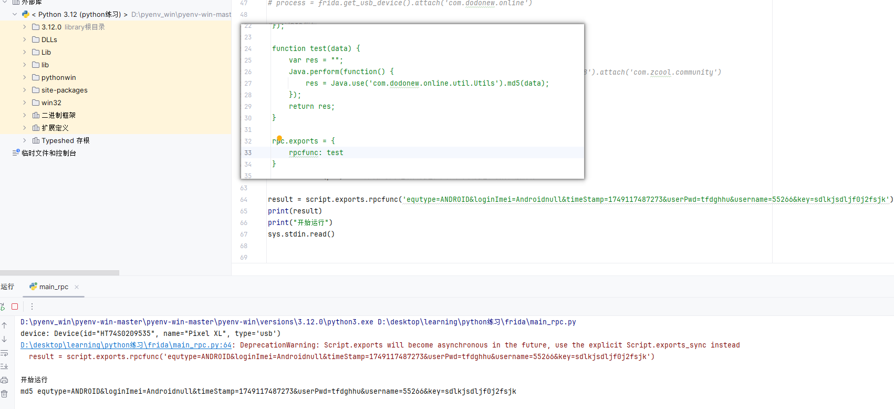Screen dimensions: 894x409
Task: Click the up arrow in console sidebar
Action: coord(4,325)
